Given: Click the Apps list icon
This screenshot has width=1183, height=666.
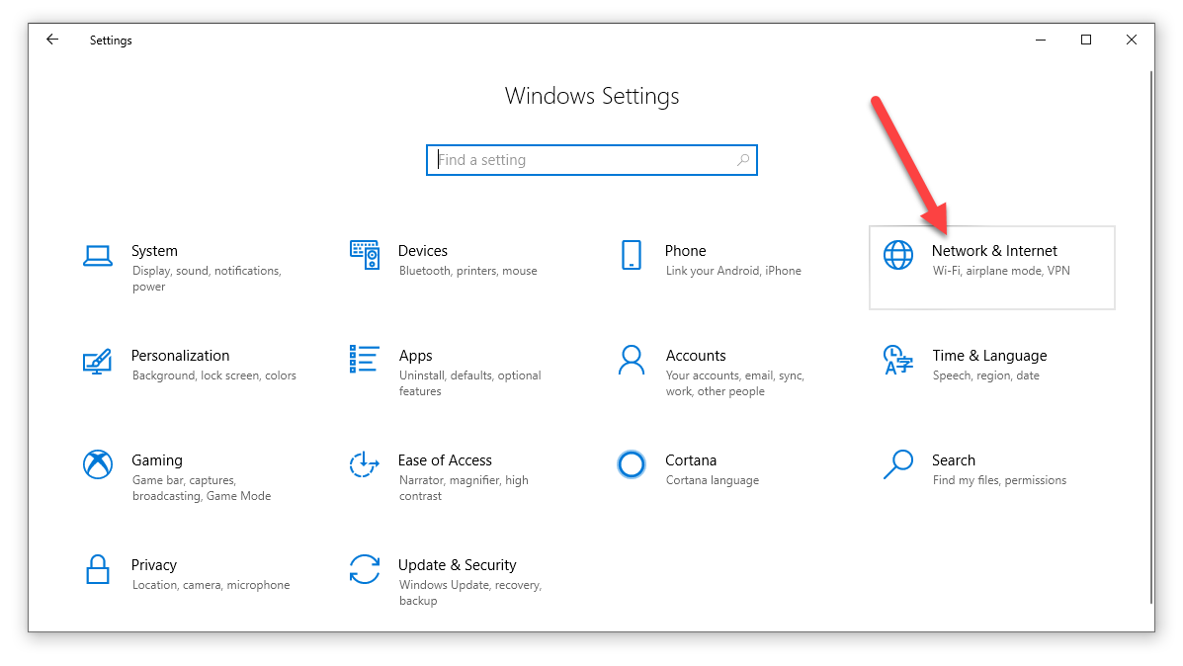Looking at the screenshot, I should click(364, 360).
